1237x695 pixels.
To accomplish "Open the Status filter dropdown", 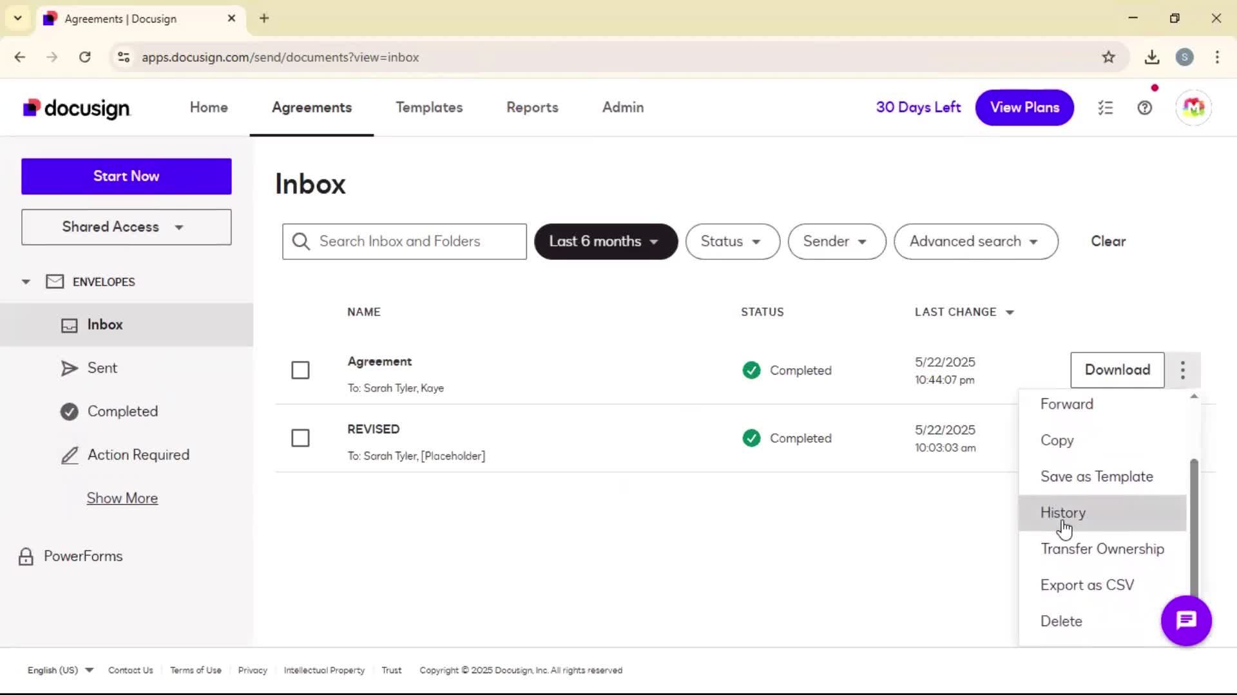I will (733, 241).
